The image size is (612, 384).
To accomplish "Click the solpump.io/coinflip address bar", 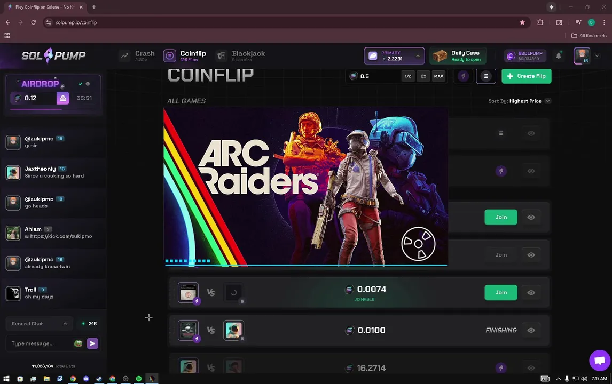I will pyautogui.click(x=287, y=22).
